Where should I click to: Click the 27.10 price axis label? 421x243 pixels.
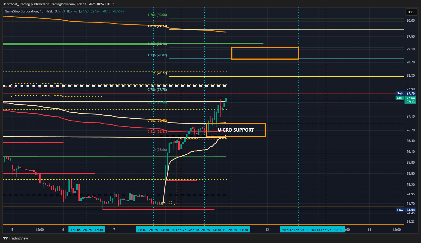[410, 116]
